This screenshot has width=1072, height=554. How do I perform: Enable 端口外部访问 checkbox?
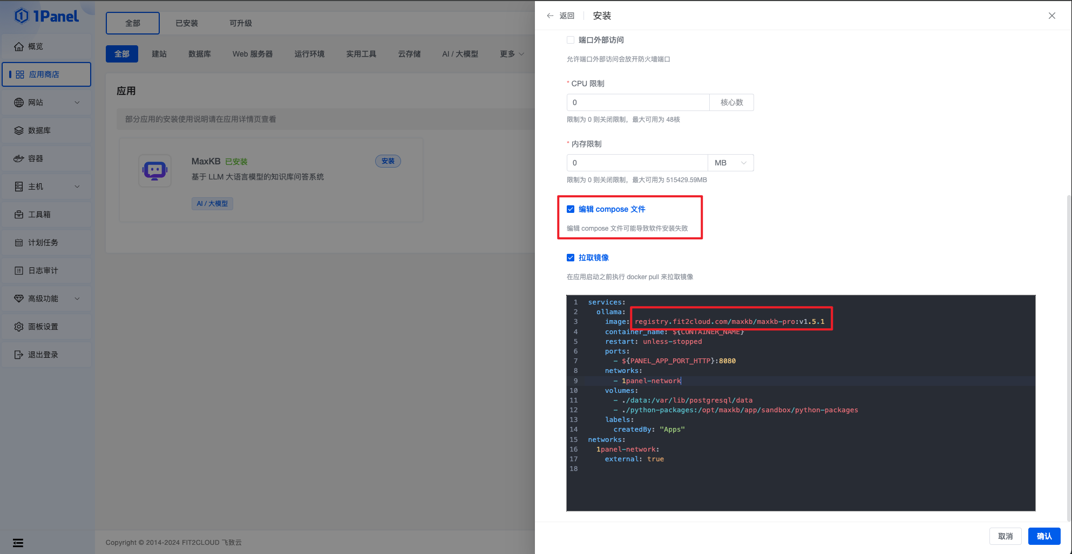tap(571, 40)
